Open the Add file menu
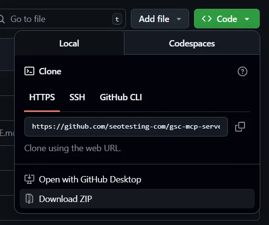The height and width of the screenshot is (225, 269). 160,19
